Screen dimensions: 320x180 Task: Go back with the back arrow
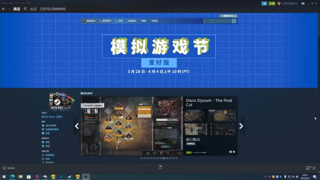pyautogui.click(x=3, y=9)
